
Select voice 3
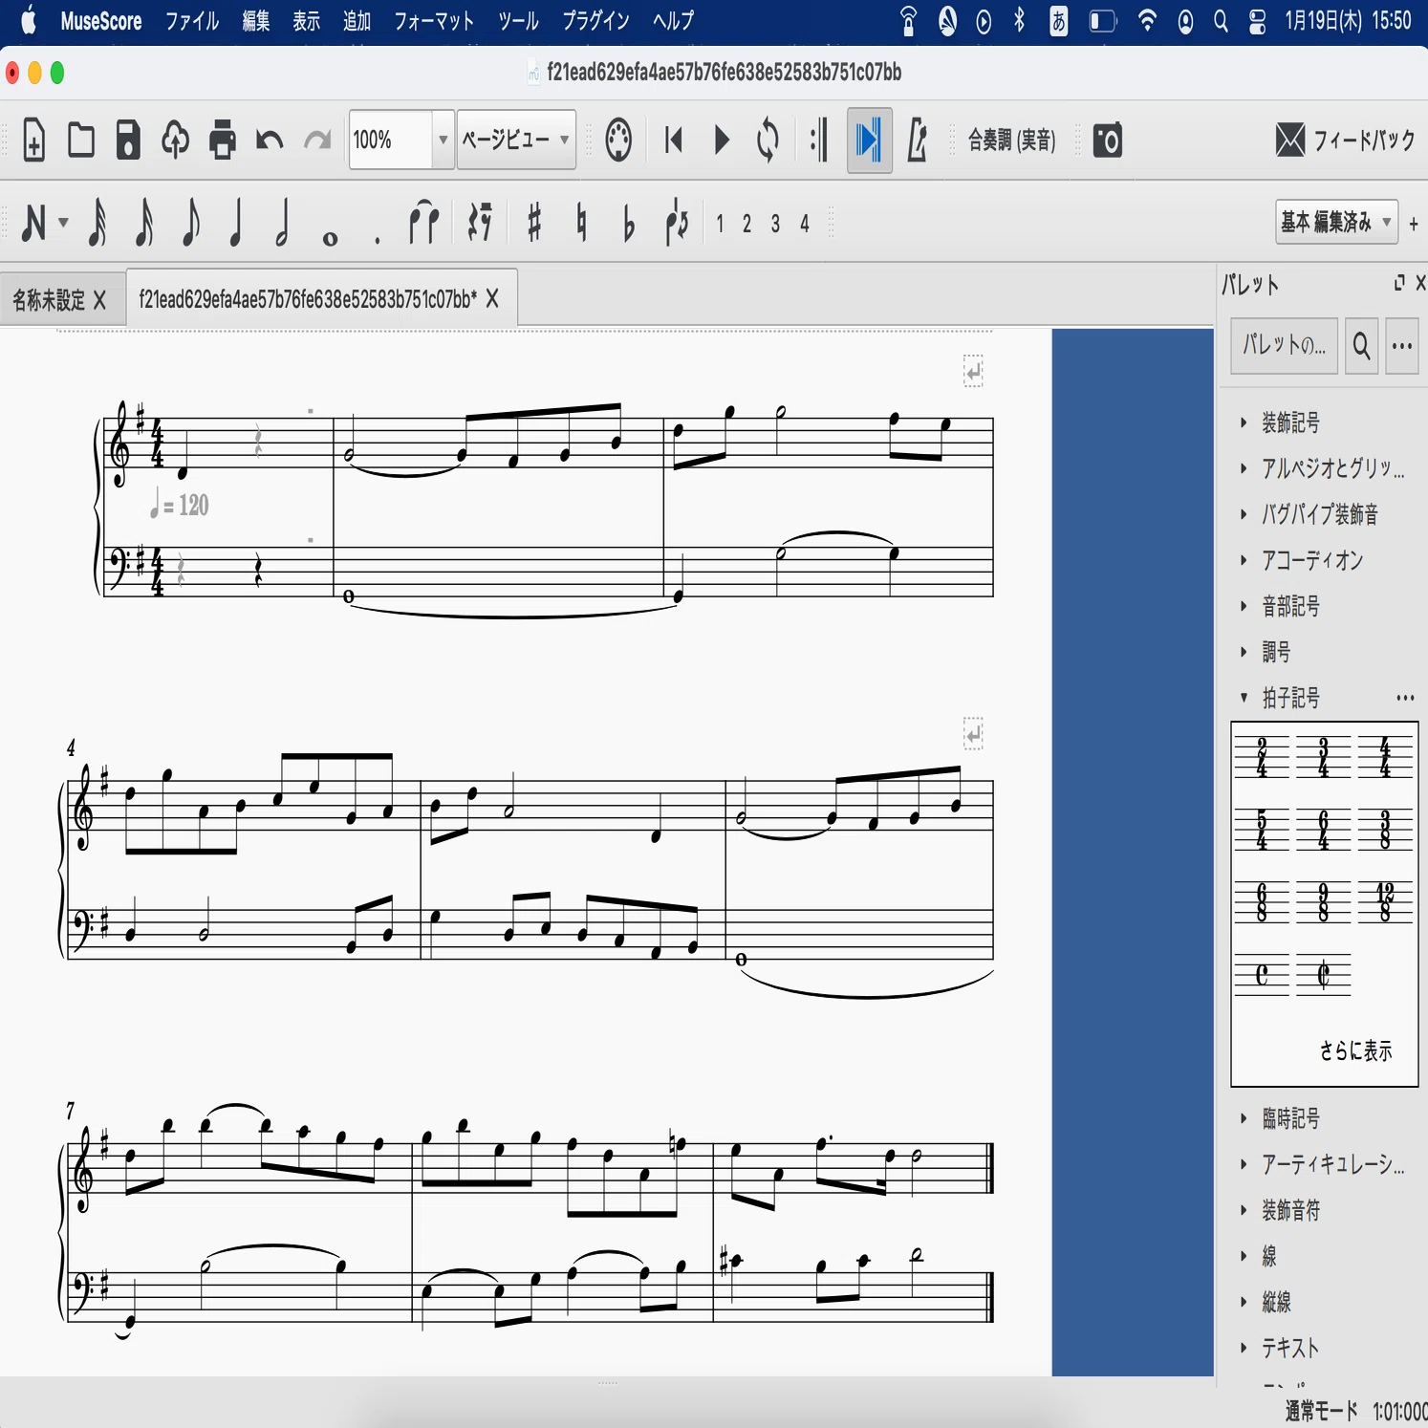pos(775,224)
